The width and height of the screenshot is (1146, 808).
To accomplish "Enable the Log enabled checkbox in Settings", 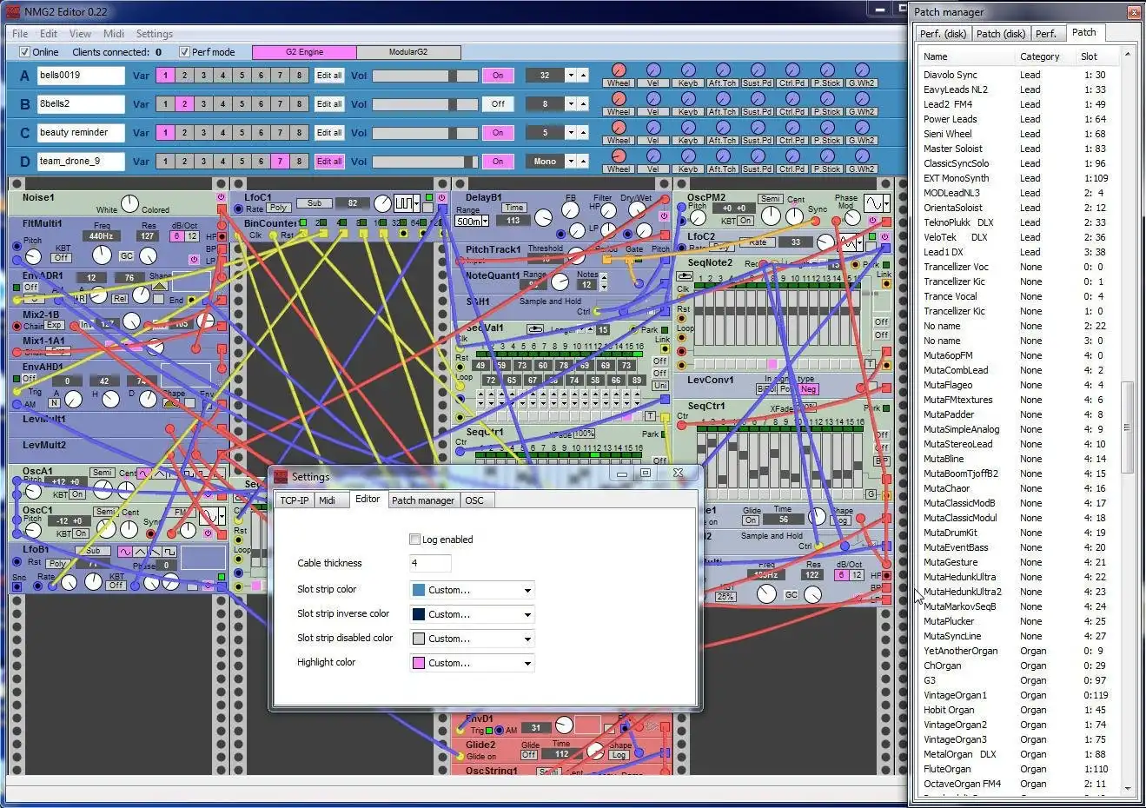I will tap(414, 540).
